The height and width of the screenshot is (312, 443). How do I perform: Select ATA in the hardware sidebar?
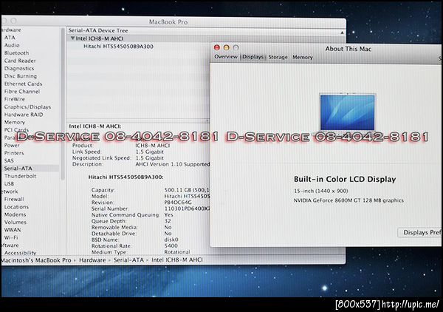tap(10, 38)
